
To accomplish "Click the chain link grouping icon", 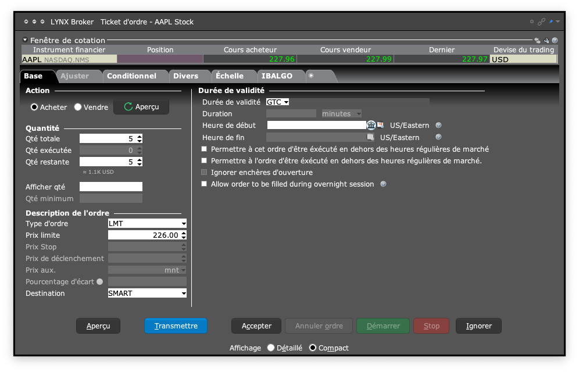I will (x=541, y=22).
